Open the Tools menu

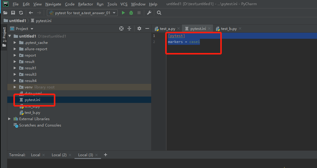(112, 4)
